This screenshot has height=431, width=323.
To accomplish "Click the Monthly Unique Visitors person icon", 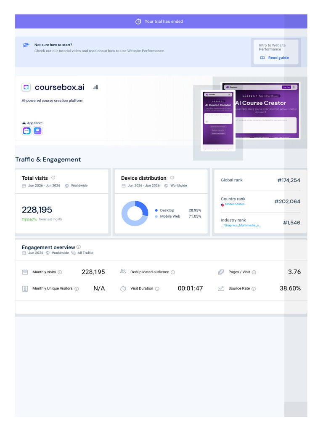I will (25, 289).
